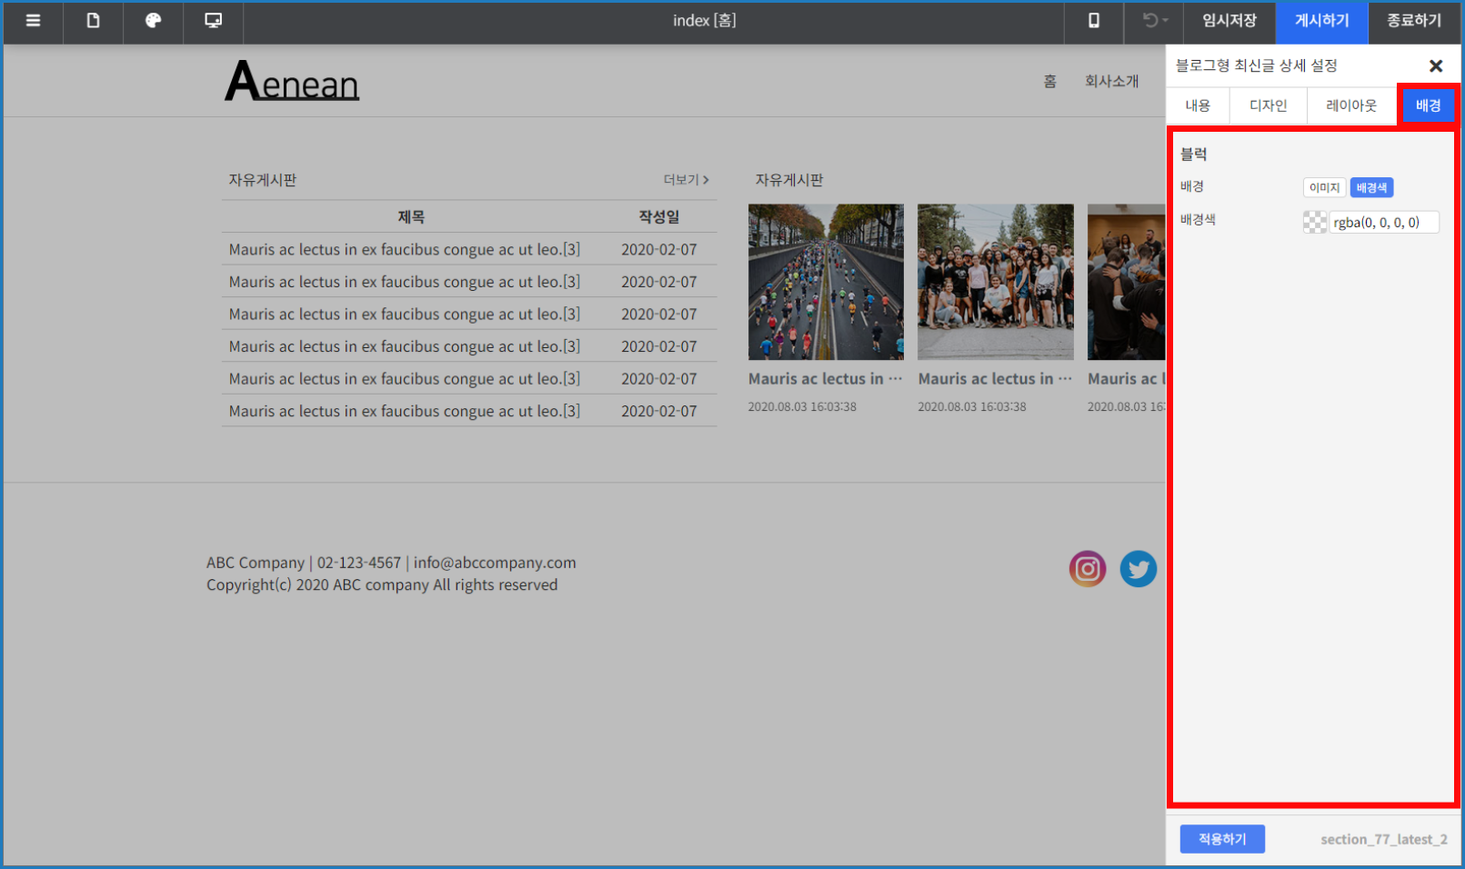Select the 배경색 background option
The height and width of the screenshot is (869, 1465).
tap(1371, 187)
